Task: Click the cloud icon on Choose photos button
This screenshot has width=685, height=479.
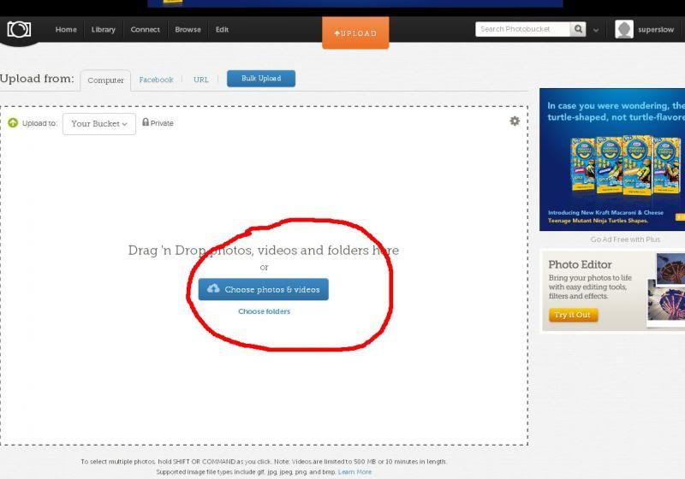Action: tap(213, 288)
